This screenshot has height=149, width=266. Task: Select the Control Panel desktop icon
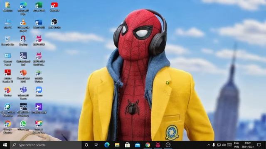pos(7,59)
